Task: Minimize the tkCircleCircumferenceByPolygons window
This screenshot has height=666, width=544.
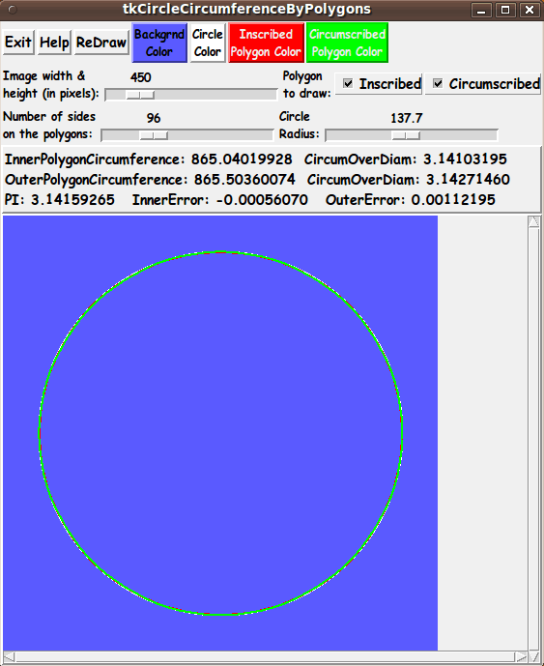Action: coord(481,10)
